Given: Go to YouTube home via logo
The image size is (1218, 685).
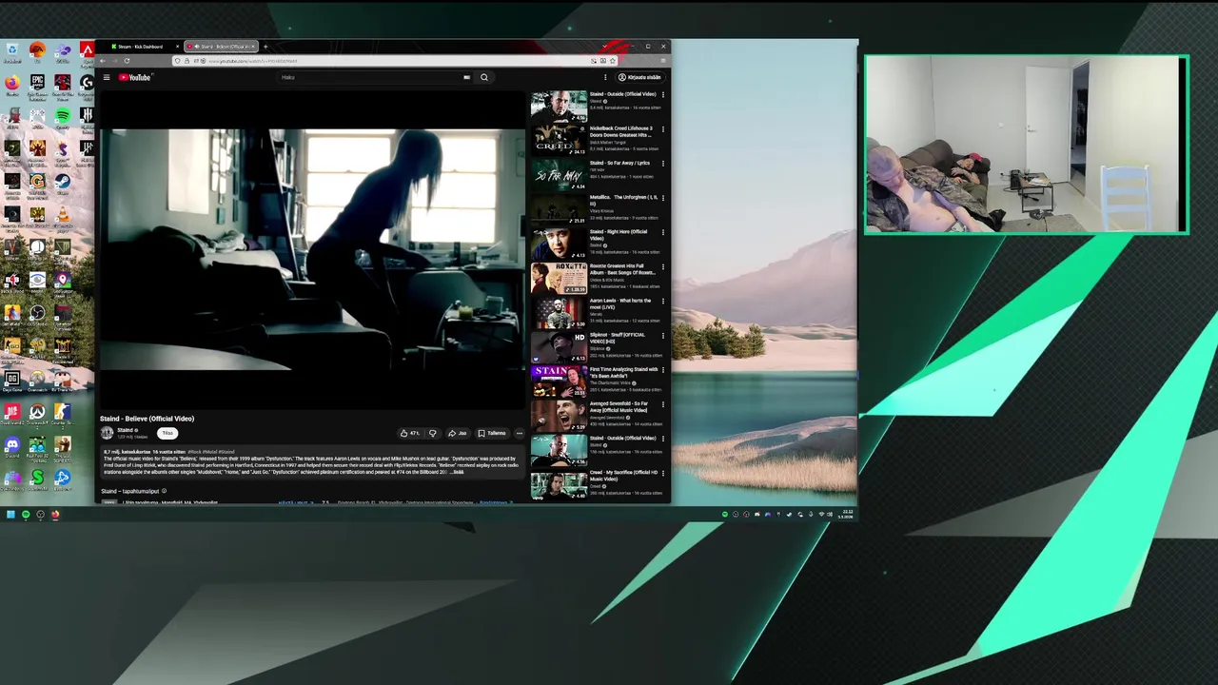Looking at the screenshot, I should click(x=135, y=77).
